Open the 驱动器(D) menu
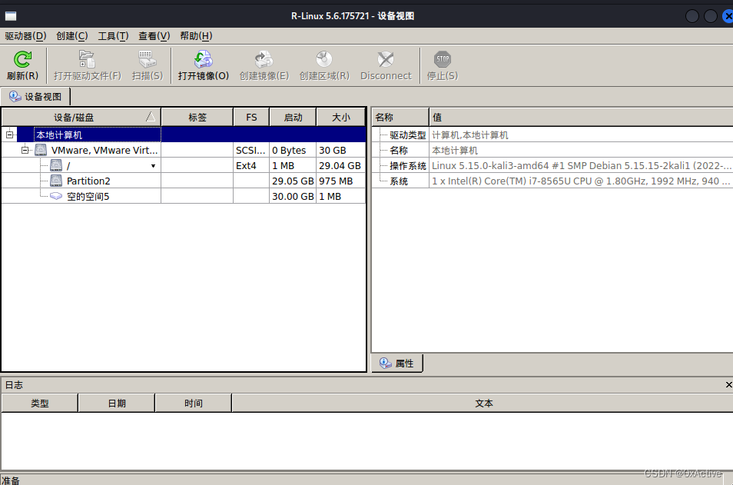Viewport: 733px width, 485px height. point(25,36)
